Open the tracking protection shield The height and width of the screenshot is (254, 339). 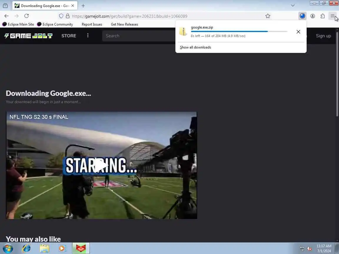point(61,16)
